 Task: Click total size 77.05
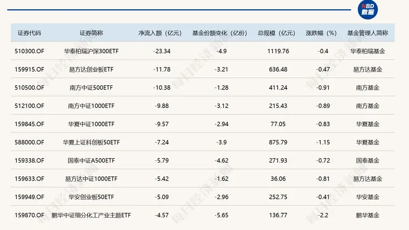(x=278, y=124)
